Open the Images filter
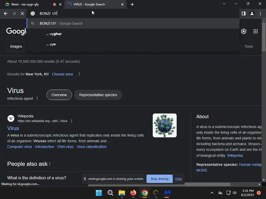266x199 pixels. pyautogui.click(x=16, y=46)
